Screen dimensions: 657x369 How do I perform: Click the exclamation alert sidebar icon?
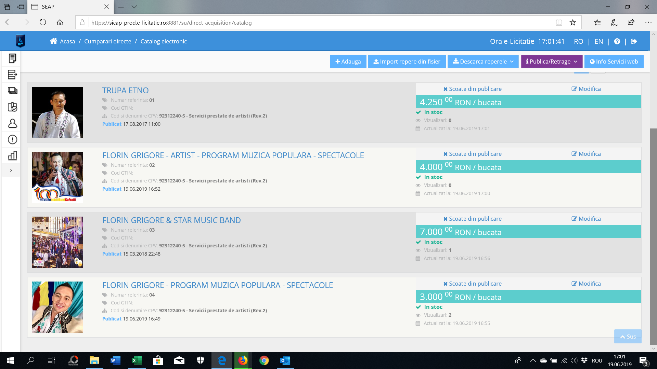[12, 139]
